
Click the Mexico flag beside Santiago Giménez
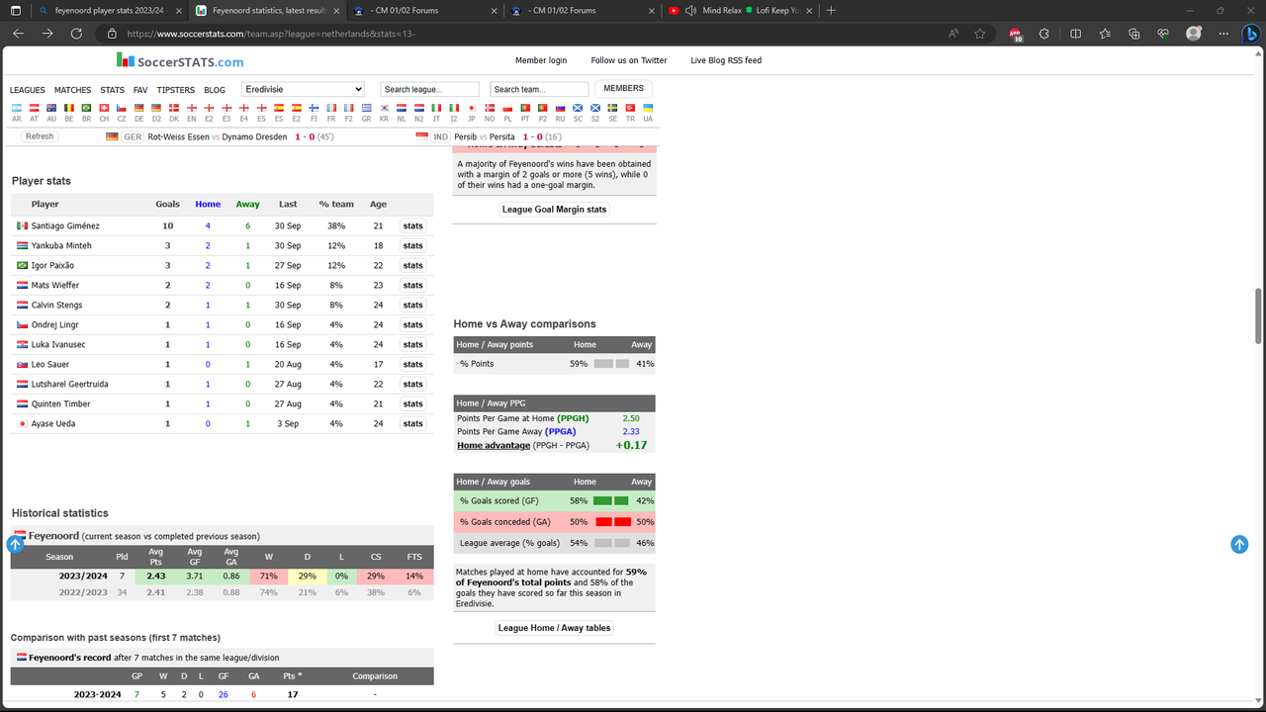(x=23, y=225)
